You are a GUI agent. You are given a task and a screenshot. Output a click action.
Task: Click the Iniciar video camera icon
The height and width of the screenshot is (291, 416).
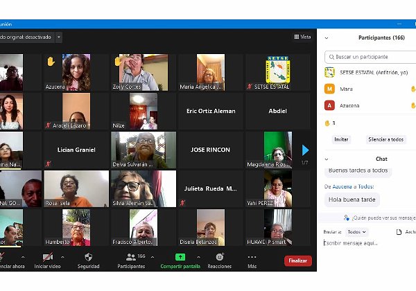click(x=47, y=257)
